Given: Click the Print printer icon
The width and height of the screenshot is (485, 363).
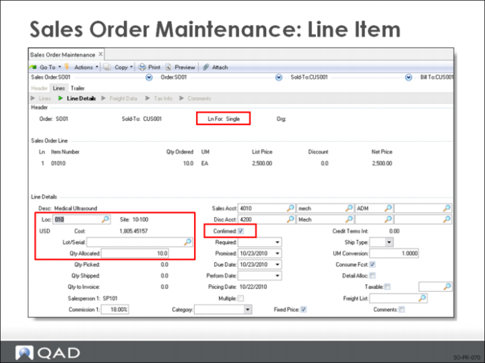Looking at the screenshot, I should coord(142,67).
